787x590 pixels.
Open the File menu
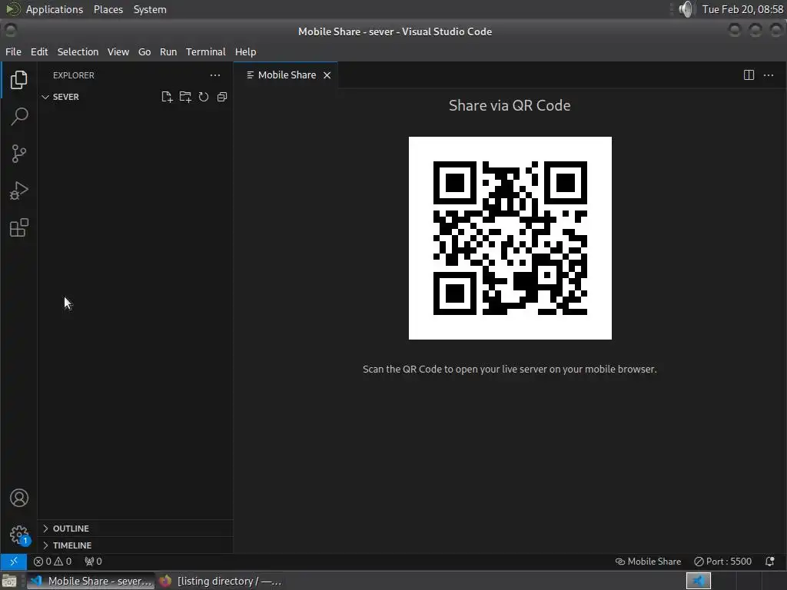[x=13, y=51]
